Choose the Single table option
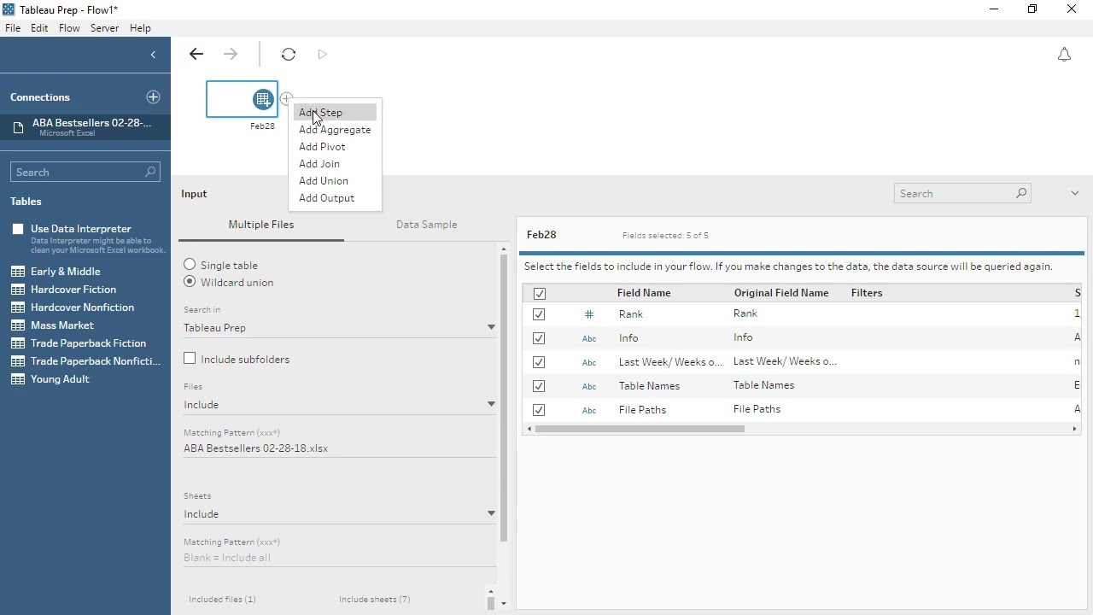The height and width of the screenshot is (615, 1093). (190, 265)
